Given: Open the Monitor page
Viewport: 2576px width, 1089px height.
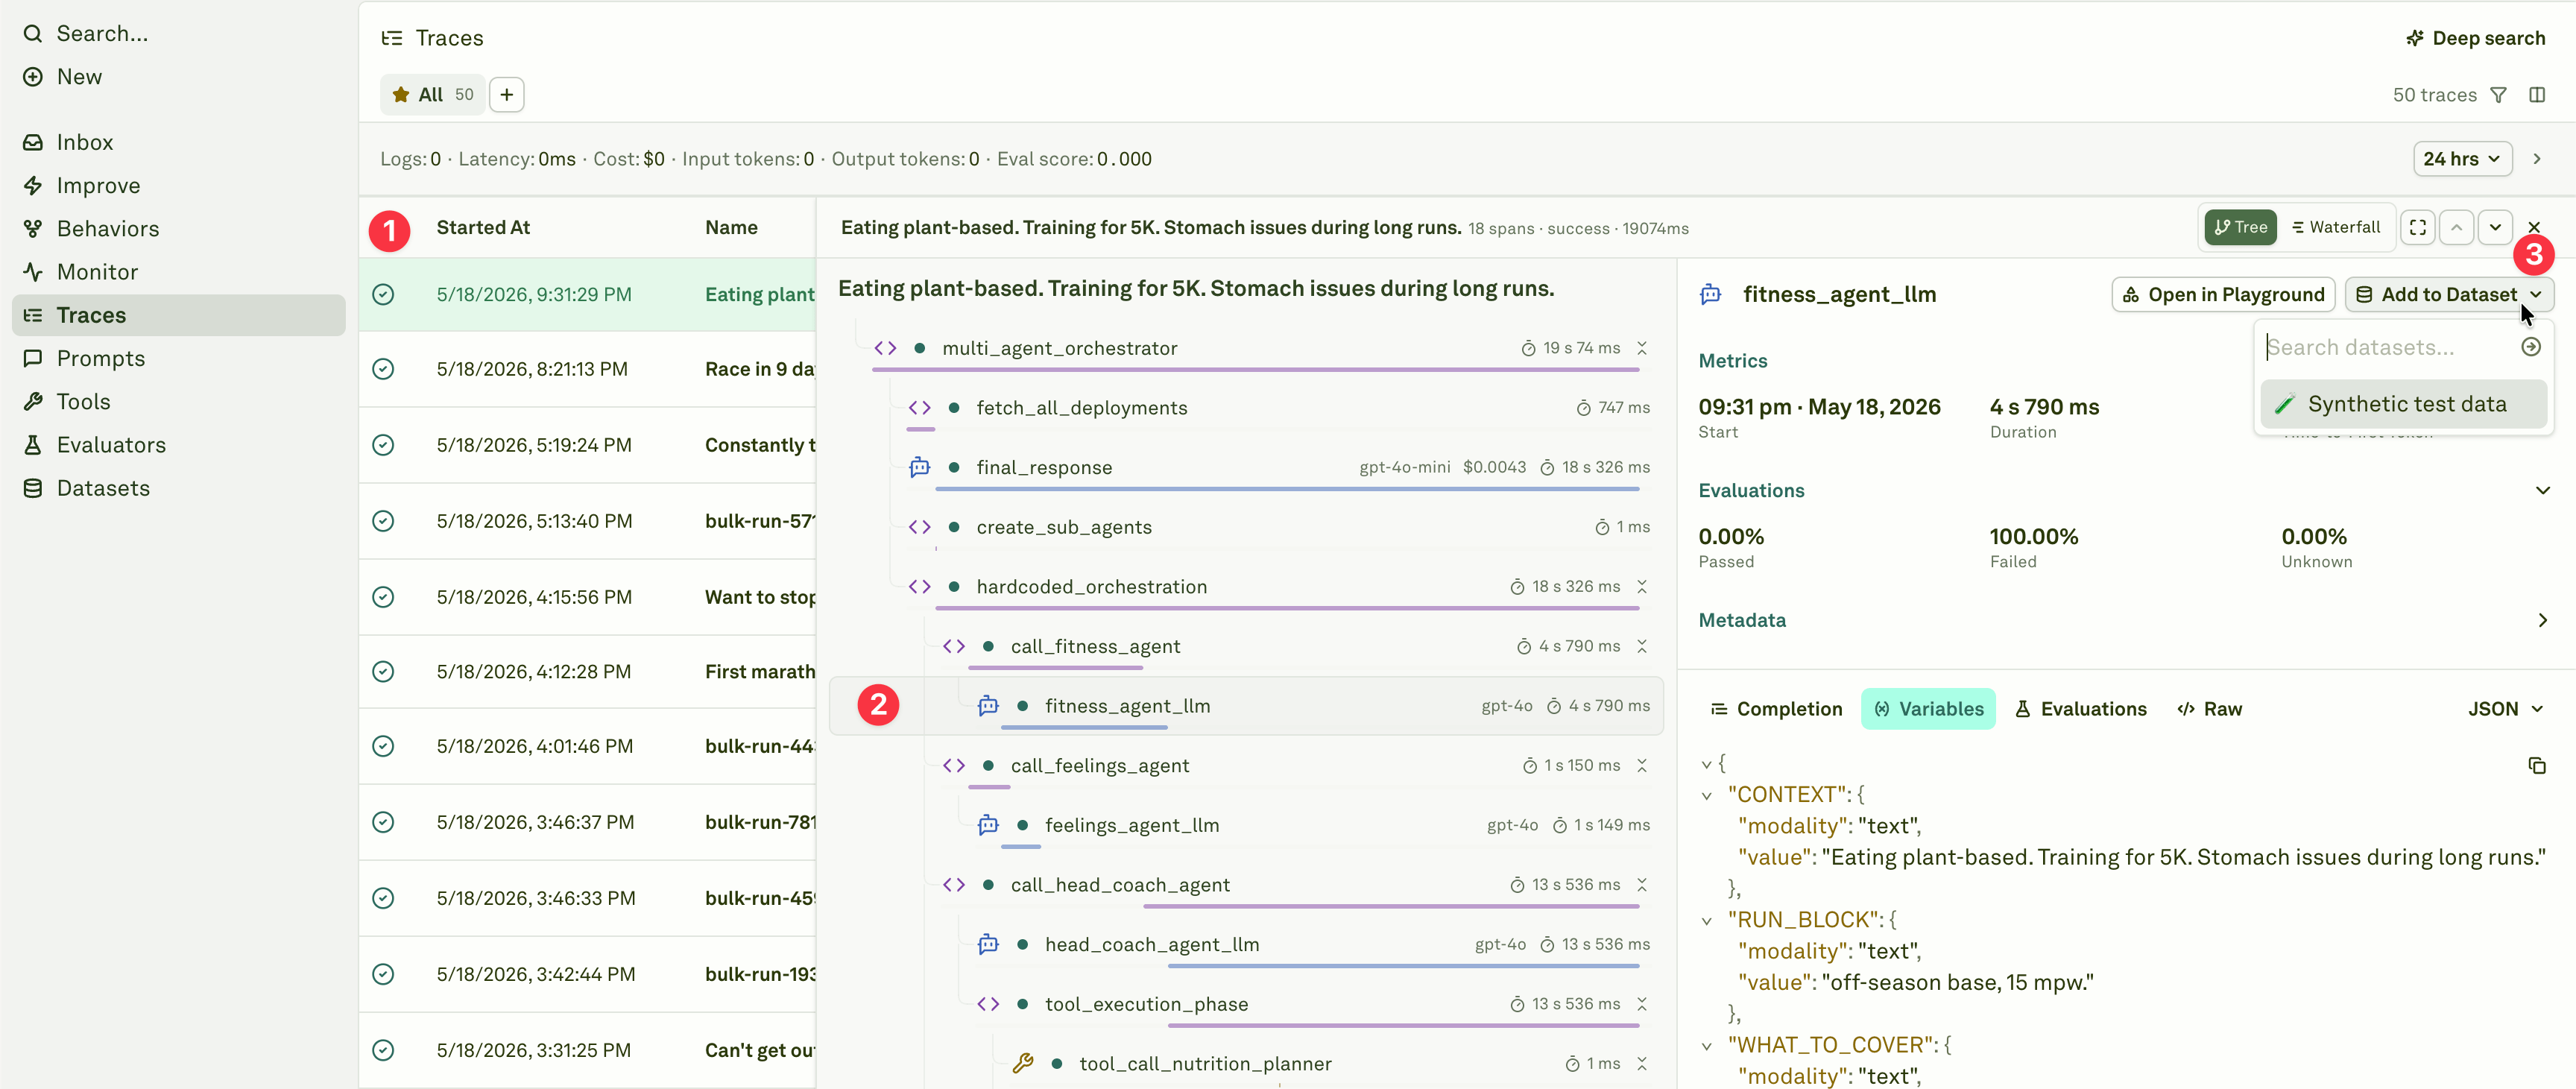Looking at the screenshot, I should point(179,271).
